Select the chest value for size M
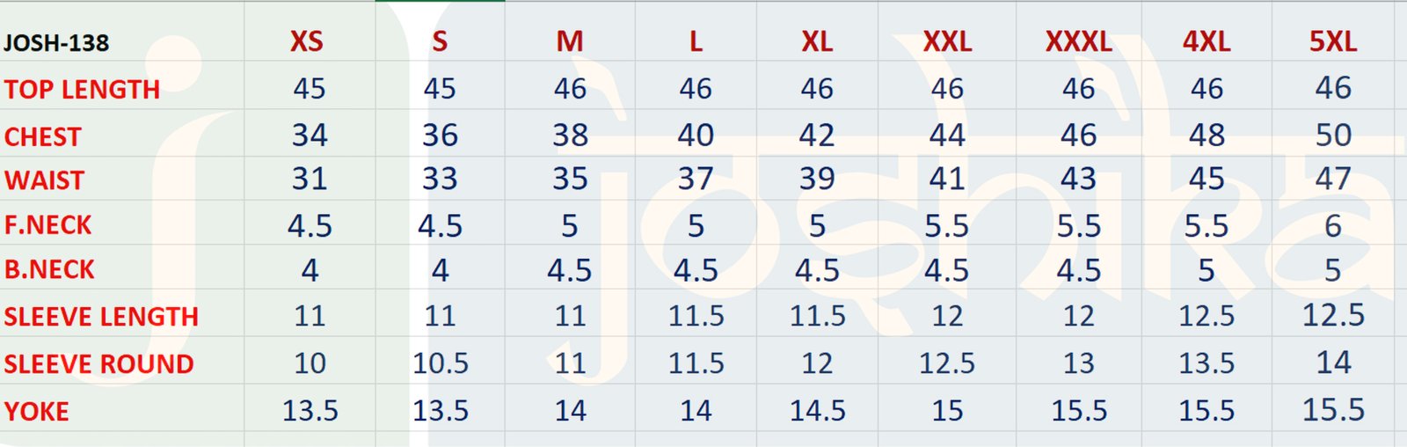Screen dimensions: 1407x447 pyautogui.click(x=570, y=136)
